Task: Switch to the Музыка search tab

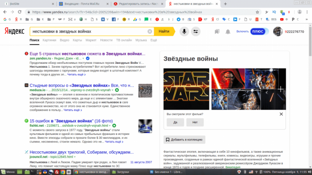Action: coord(141,40)
